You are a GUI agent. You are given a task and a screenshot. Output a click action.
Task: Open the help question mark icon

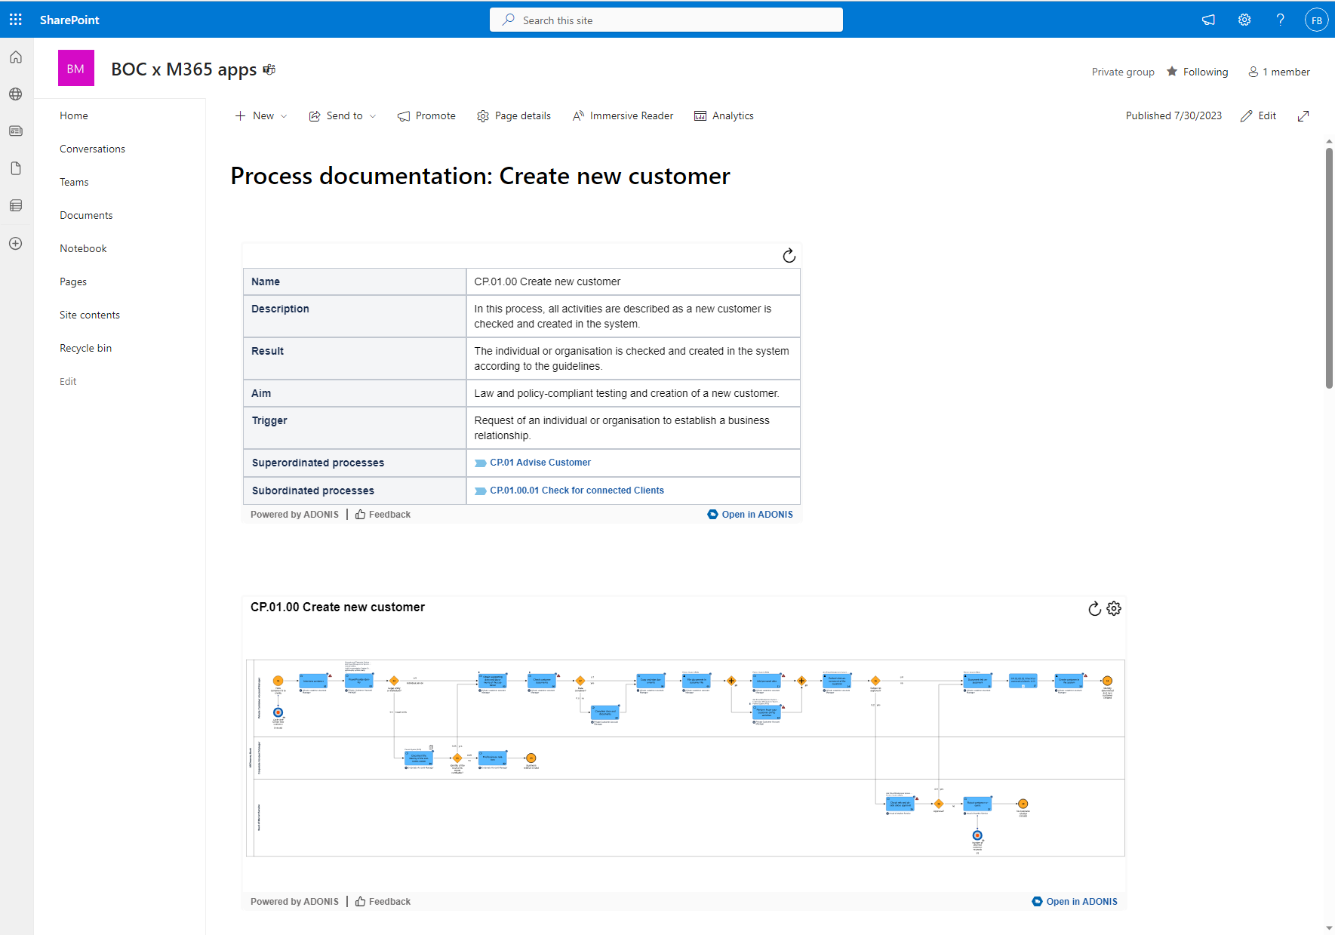coord(1281,20)
